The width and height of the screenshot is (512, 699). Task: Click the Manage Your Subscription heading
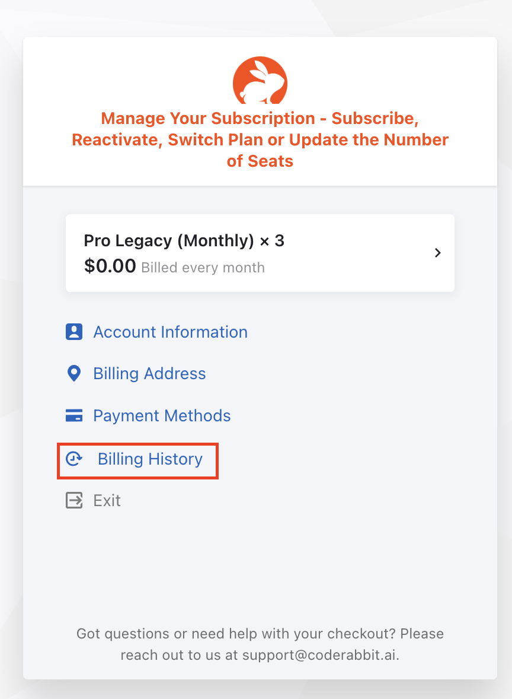pos(260,139)
